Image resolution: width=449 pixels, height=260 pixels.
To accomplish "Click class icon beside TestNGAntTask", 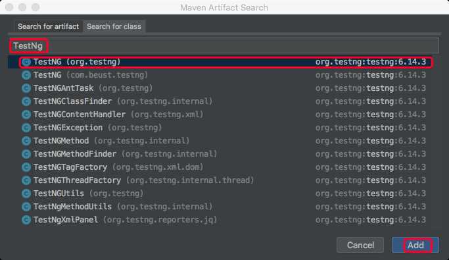I will [26, 88].
